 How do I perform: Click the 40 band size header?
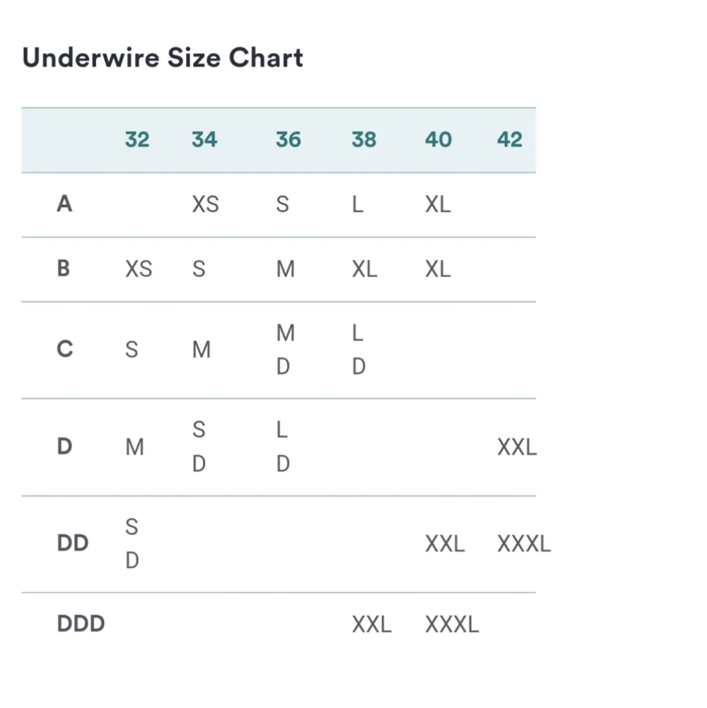[438, 139]
